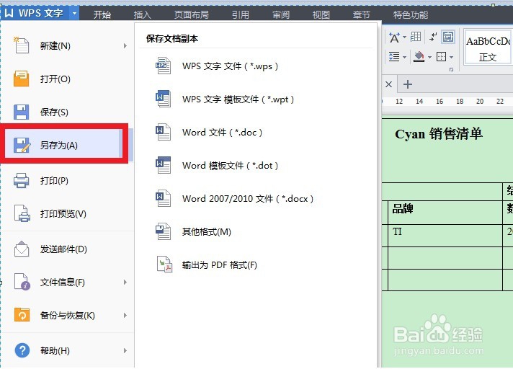
Task: Expand the 帮助(H) submenu arrow
Action: (125, 350)
